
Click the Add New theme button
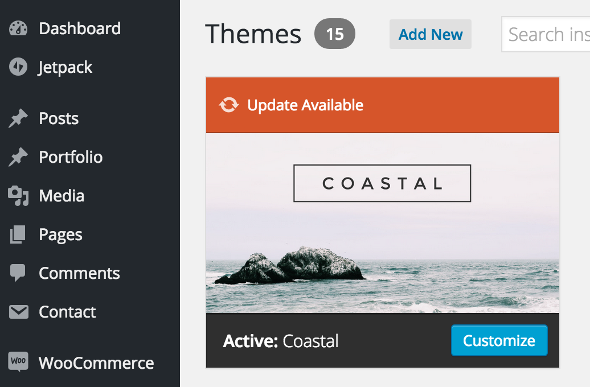point(431,34)
